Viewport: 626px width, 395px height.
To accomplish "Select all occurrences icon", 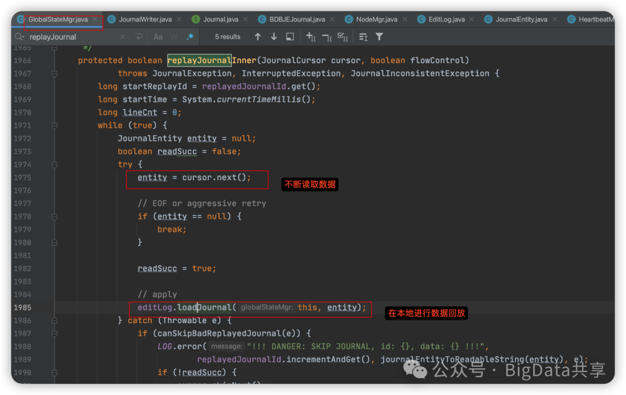I will [343, 36].
